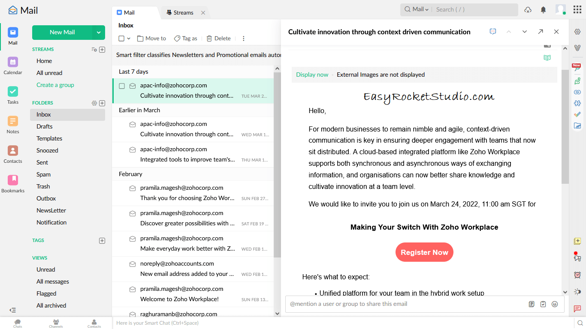The image size is (586, 329).
Task: Switch to reader view with the book icon
Action: coord(547,58)
